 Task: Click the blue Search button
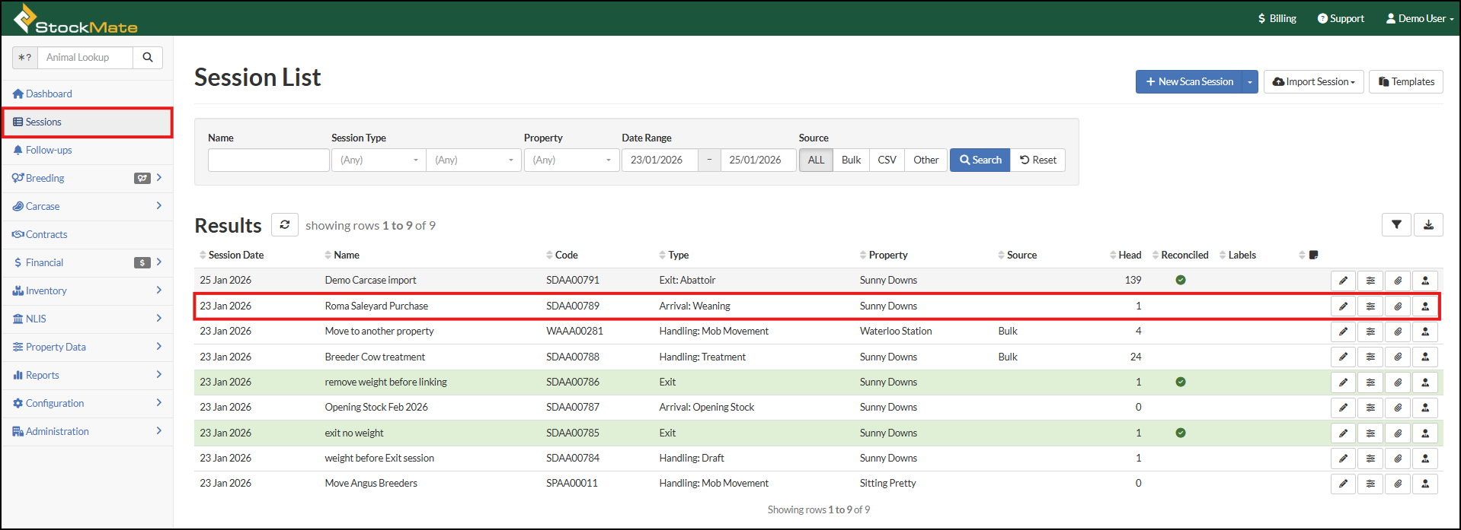tap(980, 160)
